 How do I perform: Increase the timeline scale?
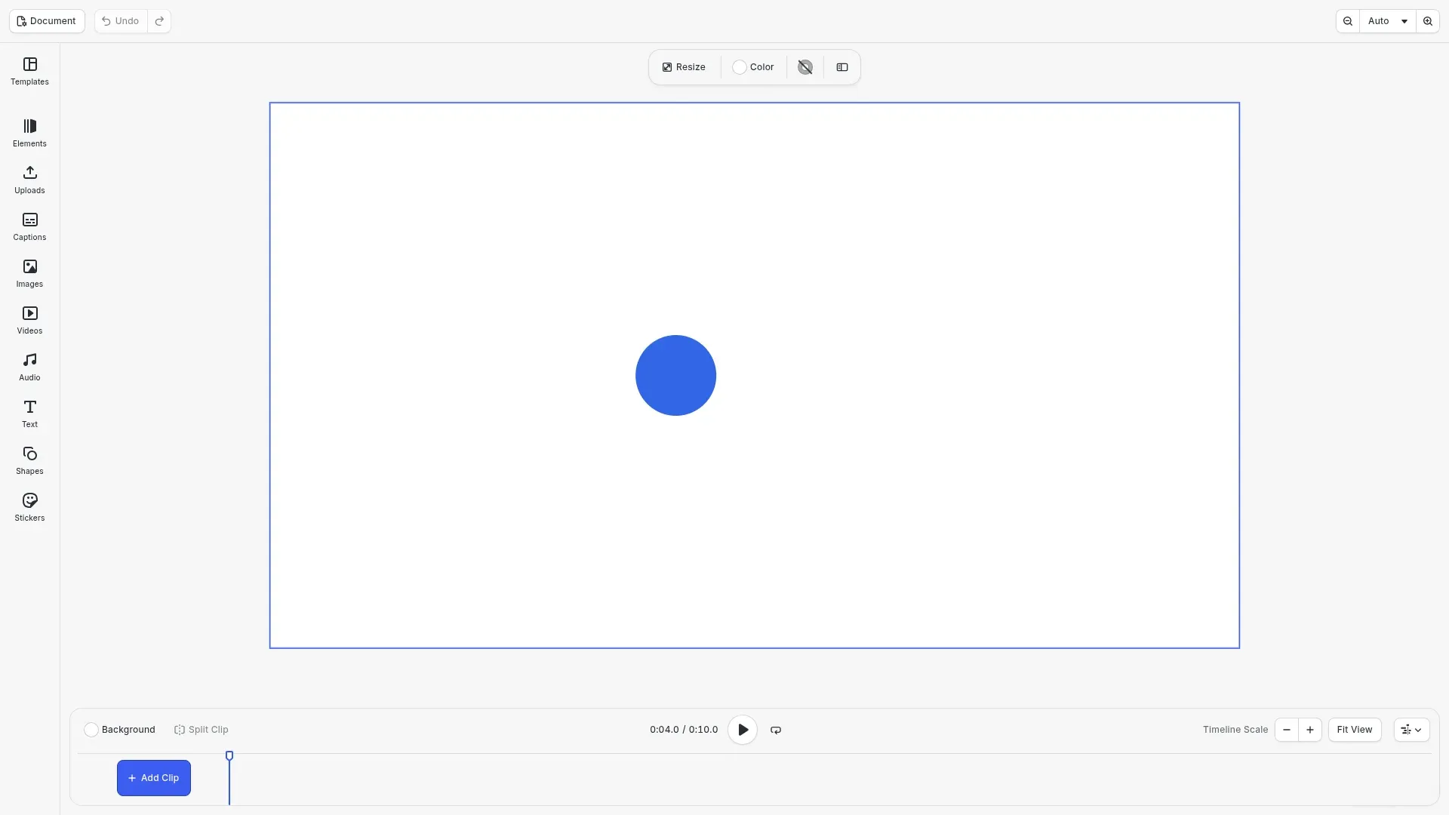tap(1310, 730)
